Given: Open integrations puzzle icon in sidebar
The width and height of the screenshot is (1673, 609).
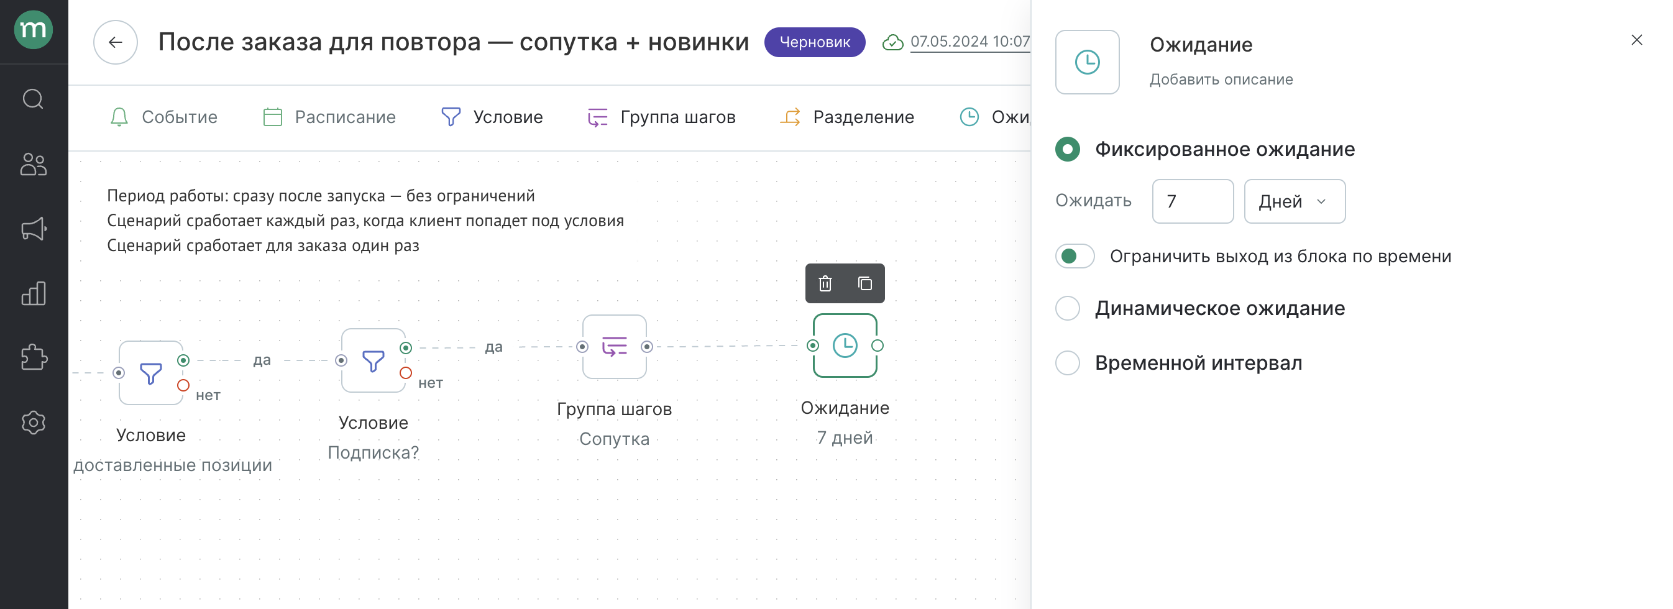Looking at the screenshot, I should [33, 358].
